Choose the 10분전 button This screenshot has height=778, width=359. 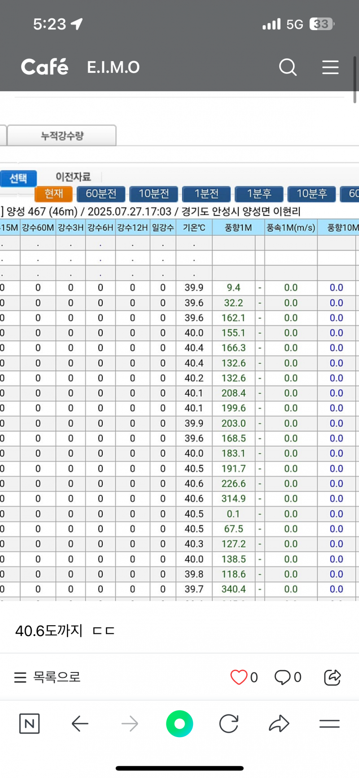tap(154, 194)
